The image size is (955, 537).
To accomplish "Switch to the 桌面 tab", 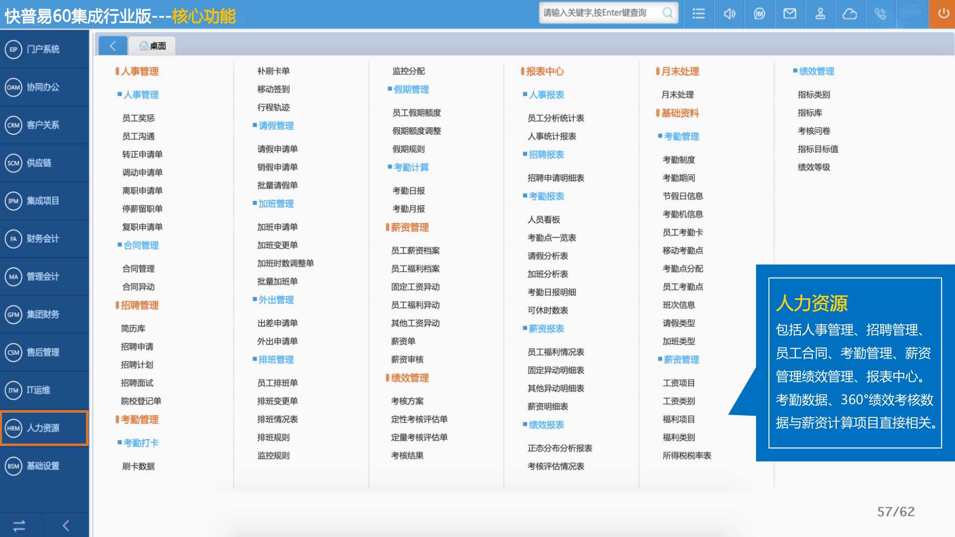I will [x=152, y=46].
